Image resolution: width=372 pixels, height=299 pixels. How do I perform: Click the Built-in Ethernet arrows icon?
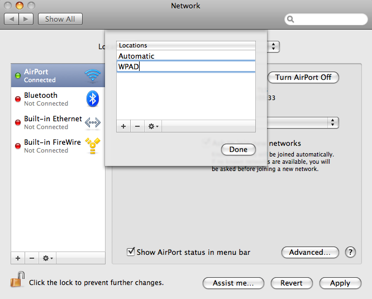click(93, 123)
